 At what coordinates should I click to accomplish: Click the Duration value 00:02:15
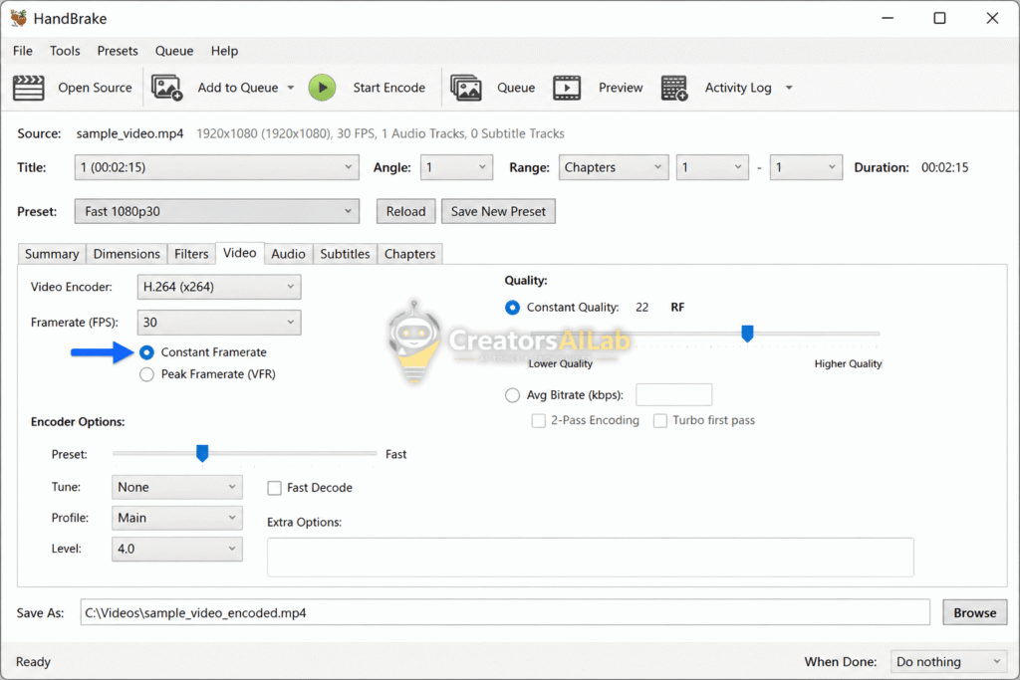[944, 167]
